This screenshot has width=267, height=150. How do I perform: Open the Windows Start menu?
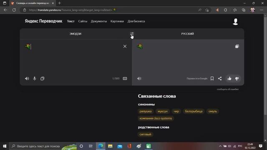tap(5, 146)
